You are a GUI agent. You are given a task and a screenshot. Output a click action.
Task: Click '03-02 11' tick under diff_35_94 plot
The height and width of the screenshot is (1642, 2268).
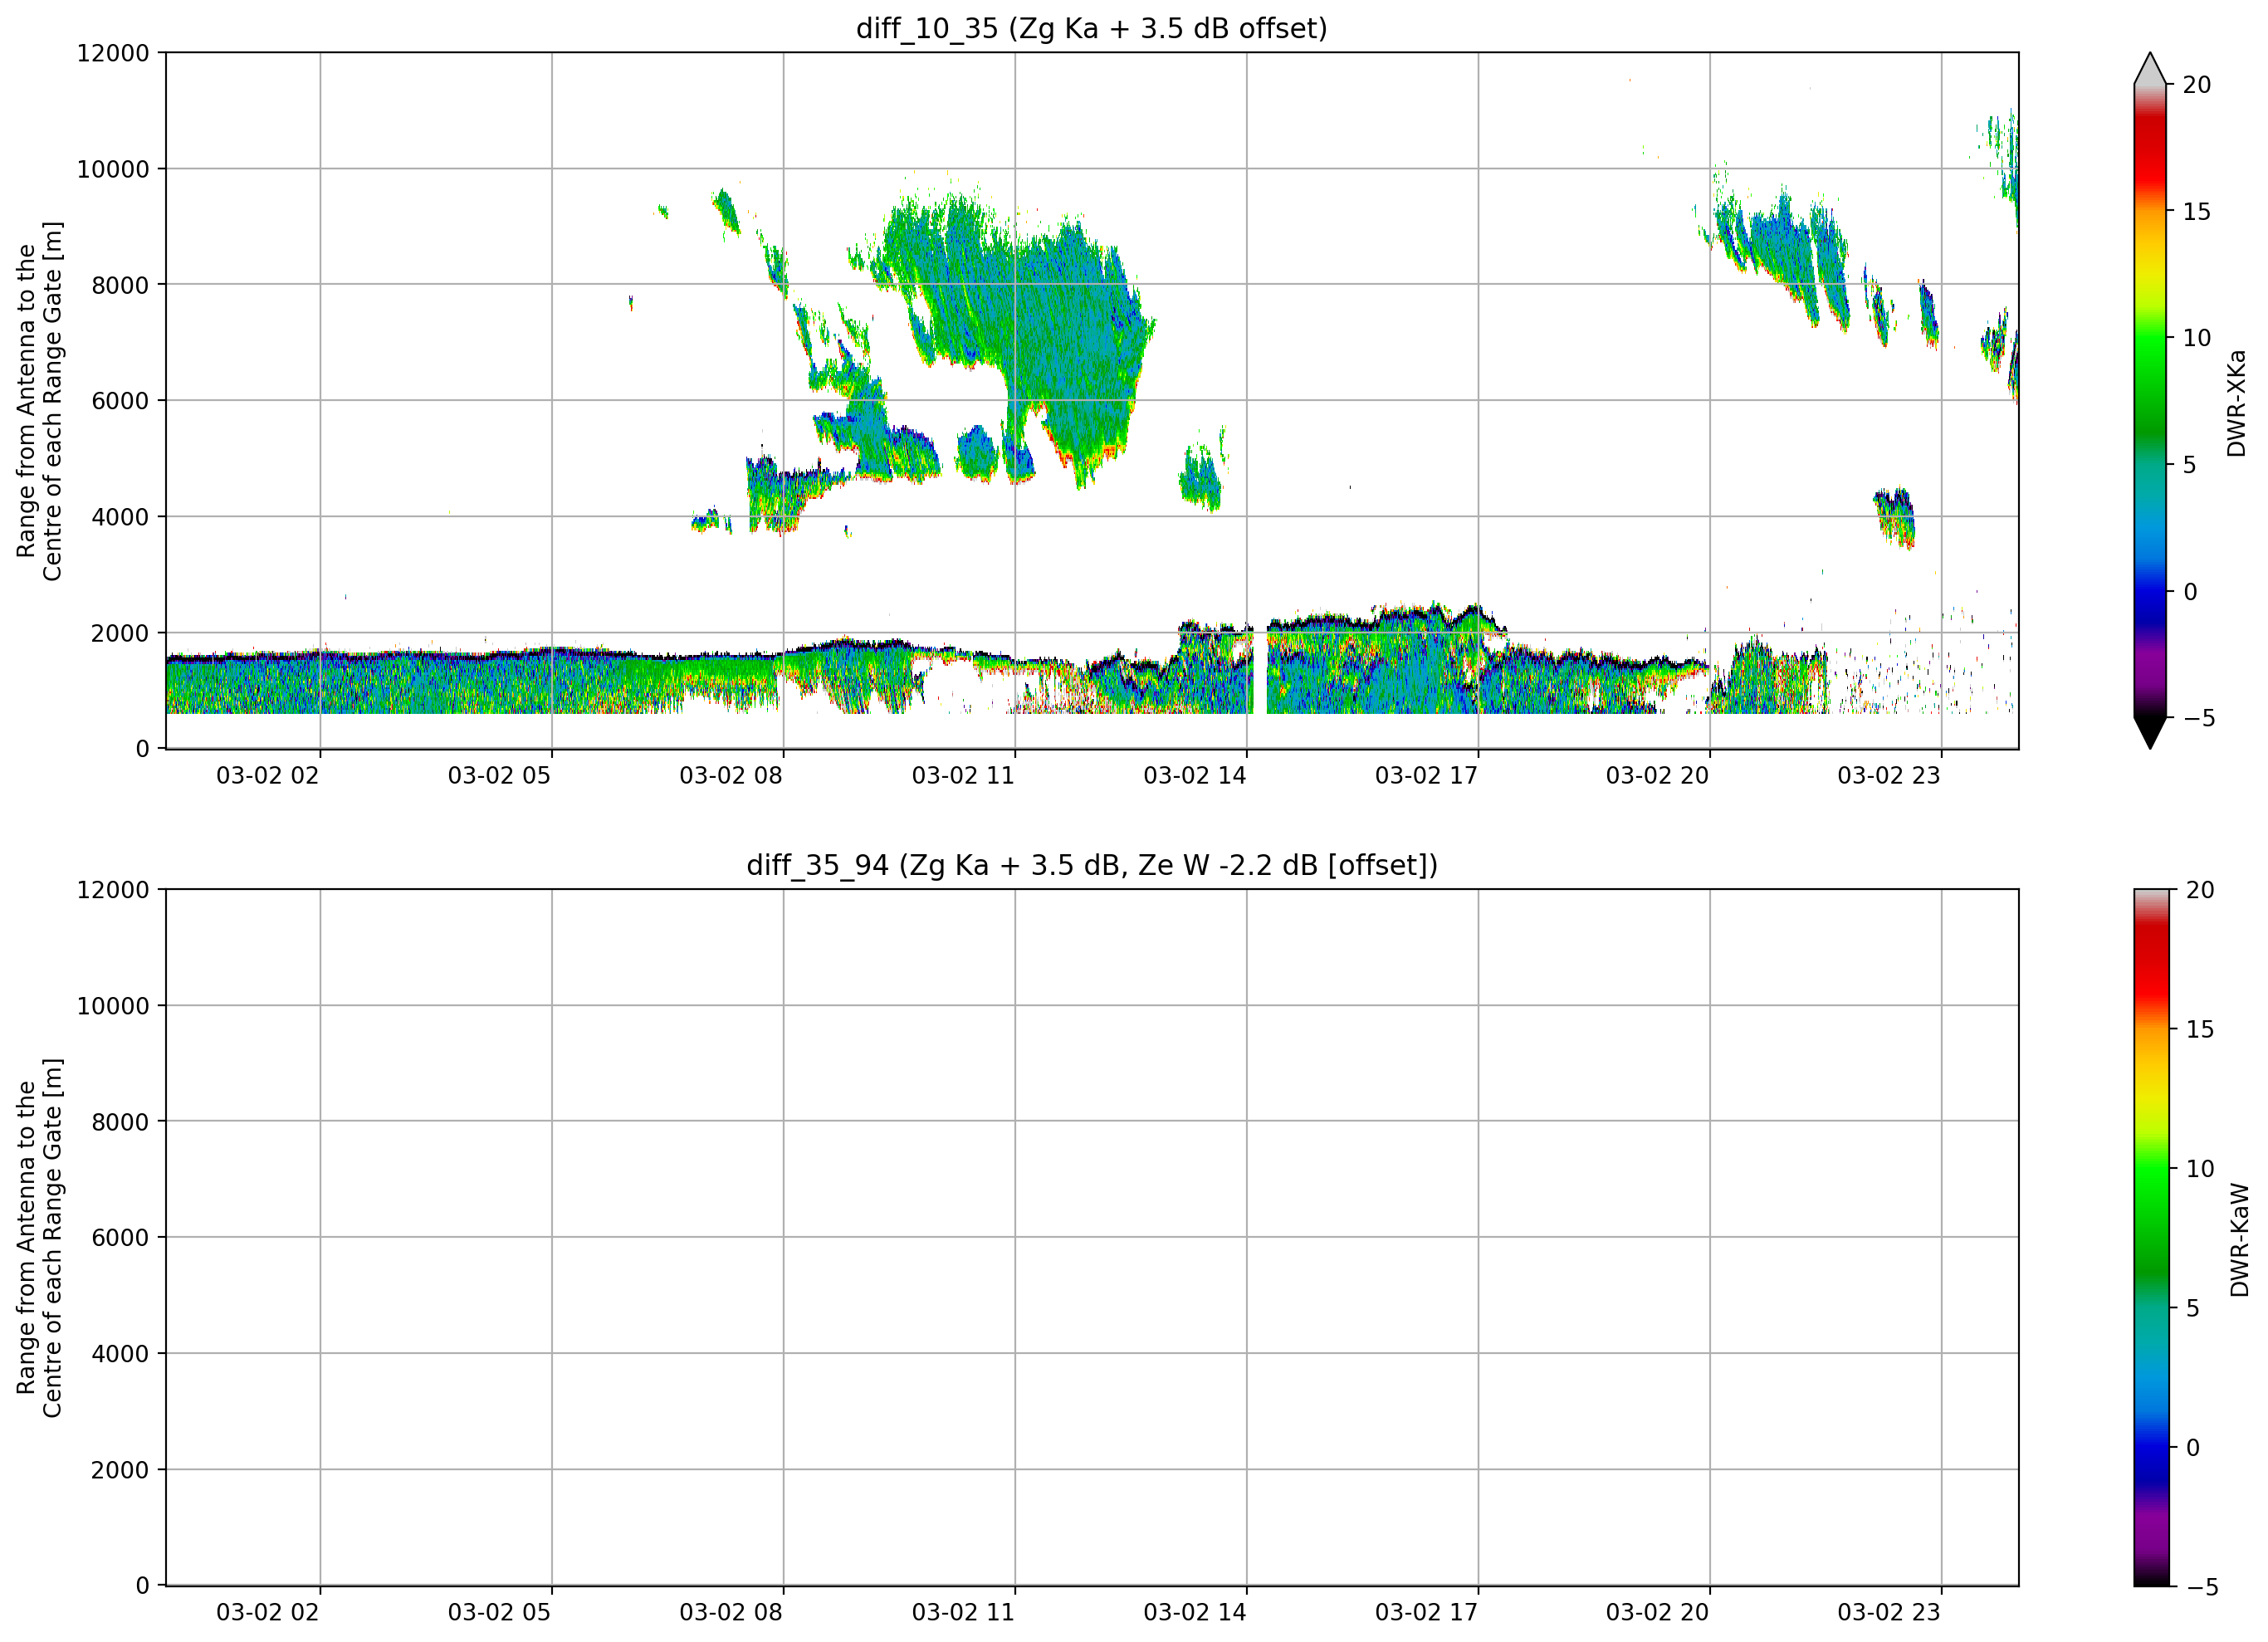pos(963,1613)
